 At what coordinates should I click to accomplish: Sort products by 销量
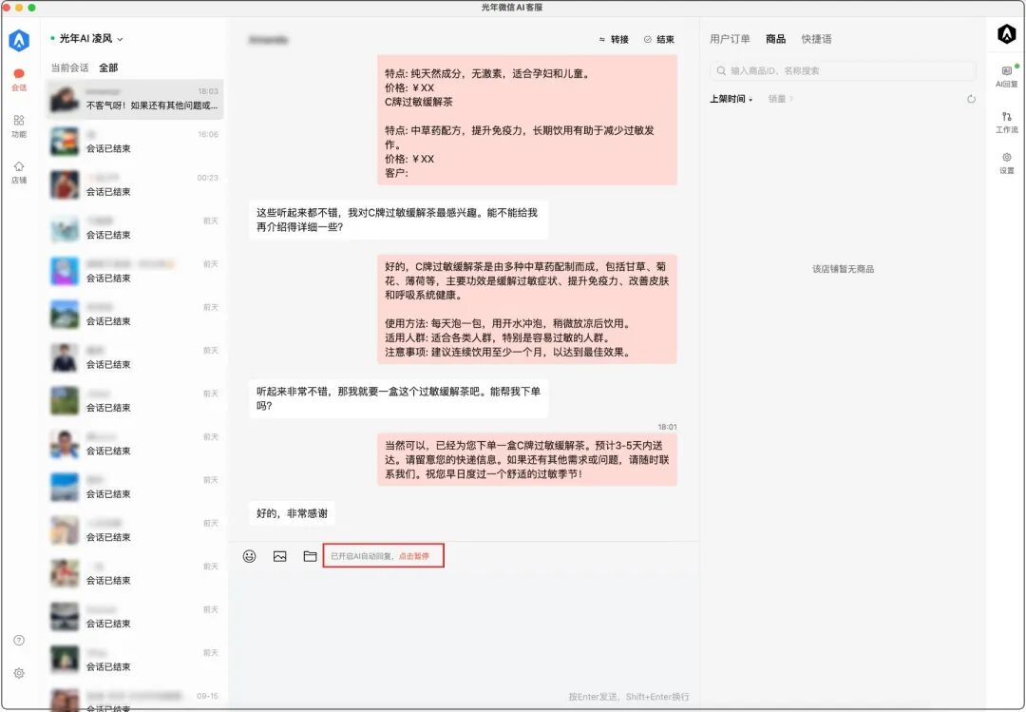(x=780, y=99)
